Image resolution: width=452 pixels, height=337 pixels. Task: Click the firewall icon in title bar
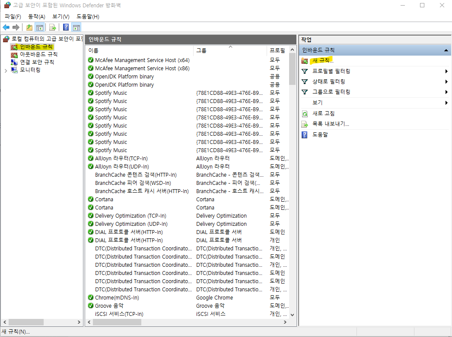point(7,5)
